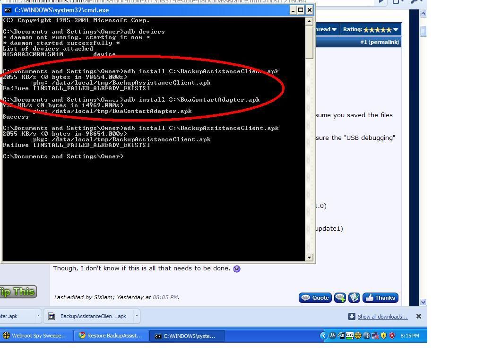Click the Motorola icon in system tray
Viewport: 484px width, 363px height.
pyautogui.click(x=333, y=336)
